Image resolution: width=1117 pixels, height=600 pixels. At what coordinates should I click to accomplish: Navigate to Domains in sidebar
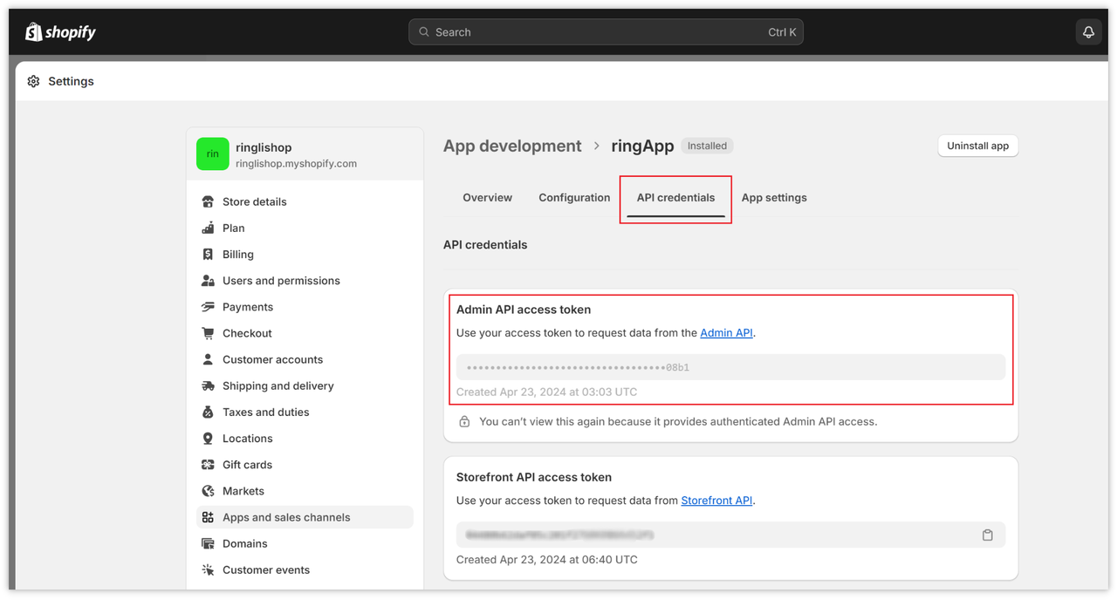click(x=244, y=543)
